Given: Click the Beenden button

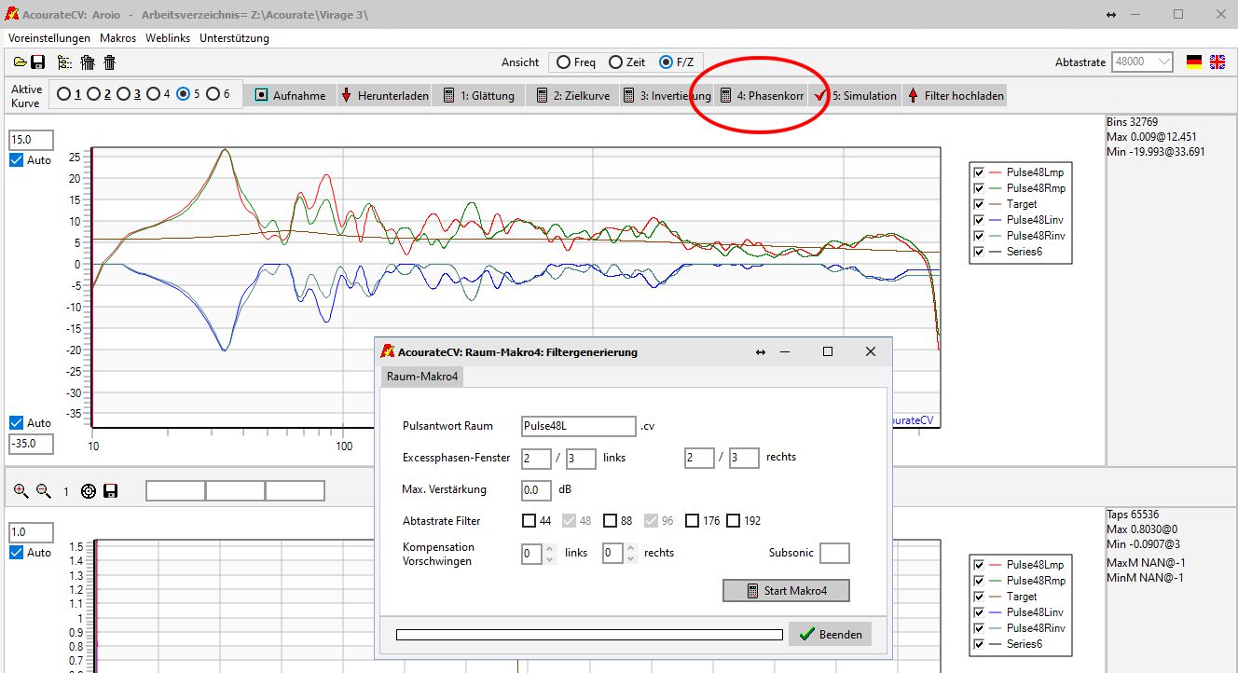Looking at the screenshot, I should [830, 635].
